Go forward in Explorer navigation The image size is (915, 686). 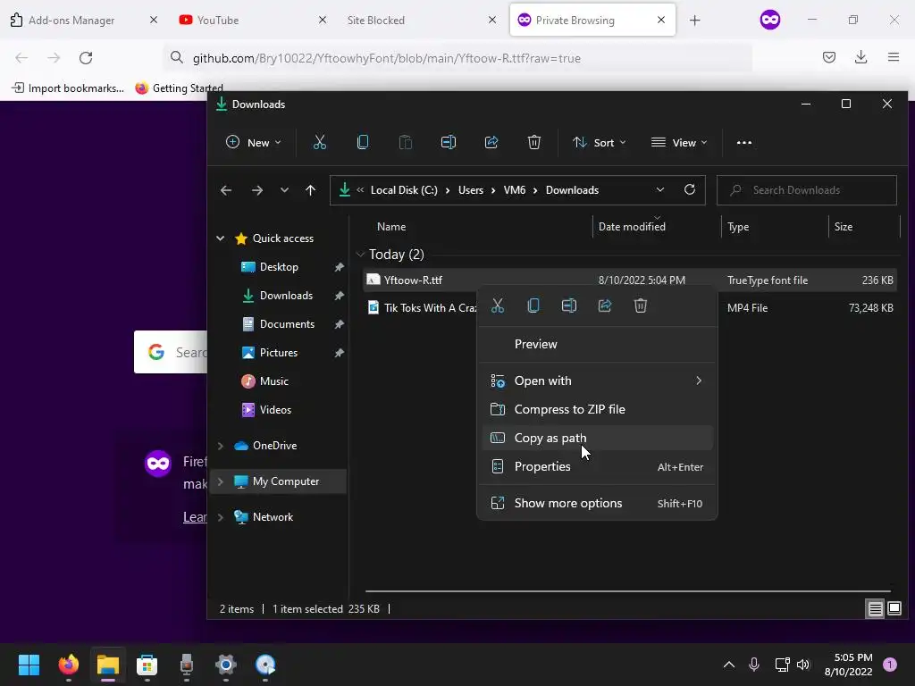(256, 190)
